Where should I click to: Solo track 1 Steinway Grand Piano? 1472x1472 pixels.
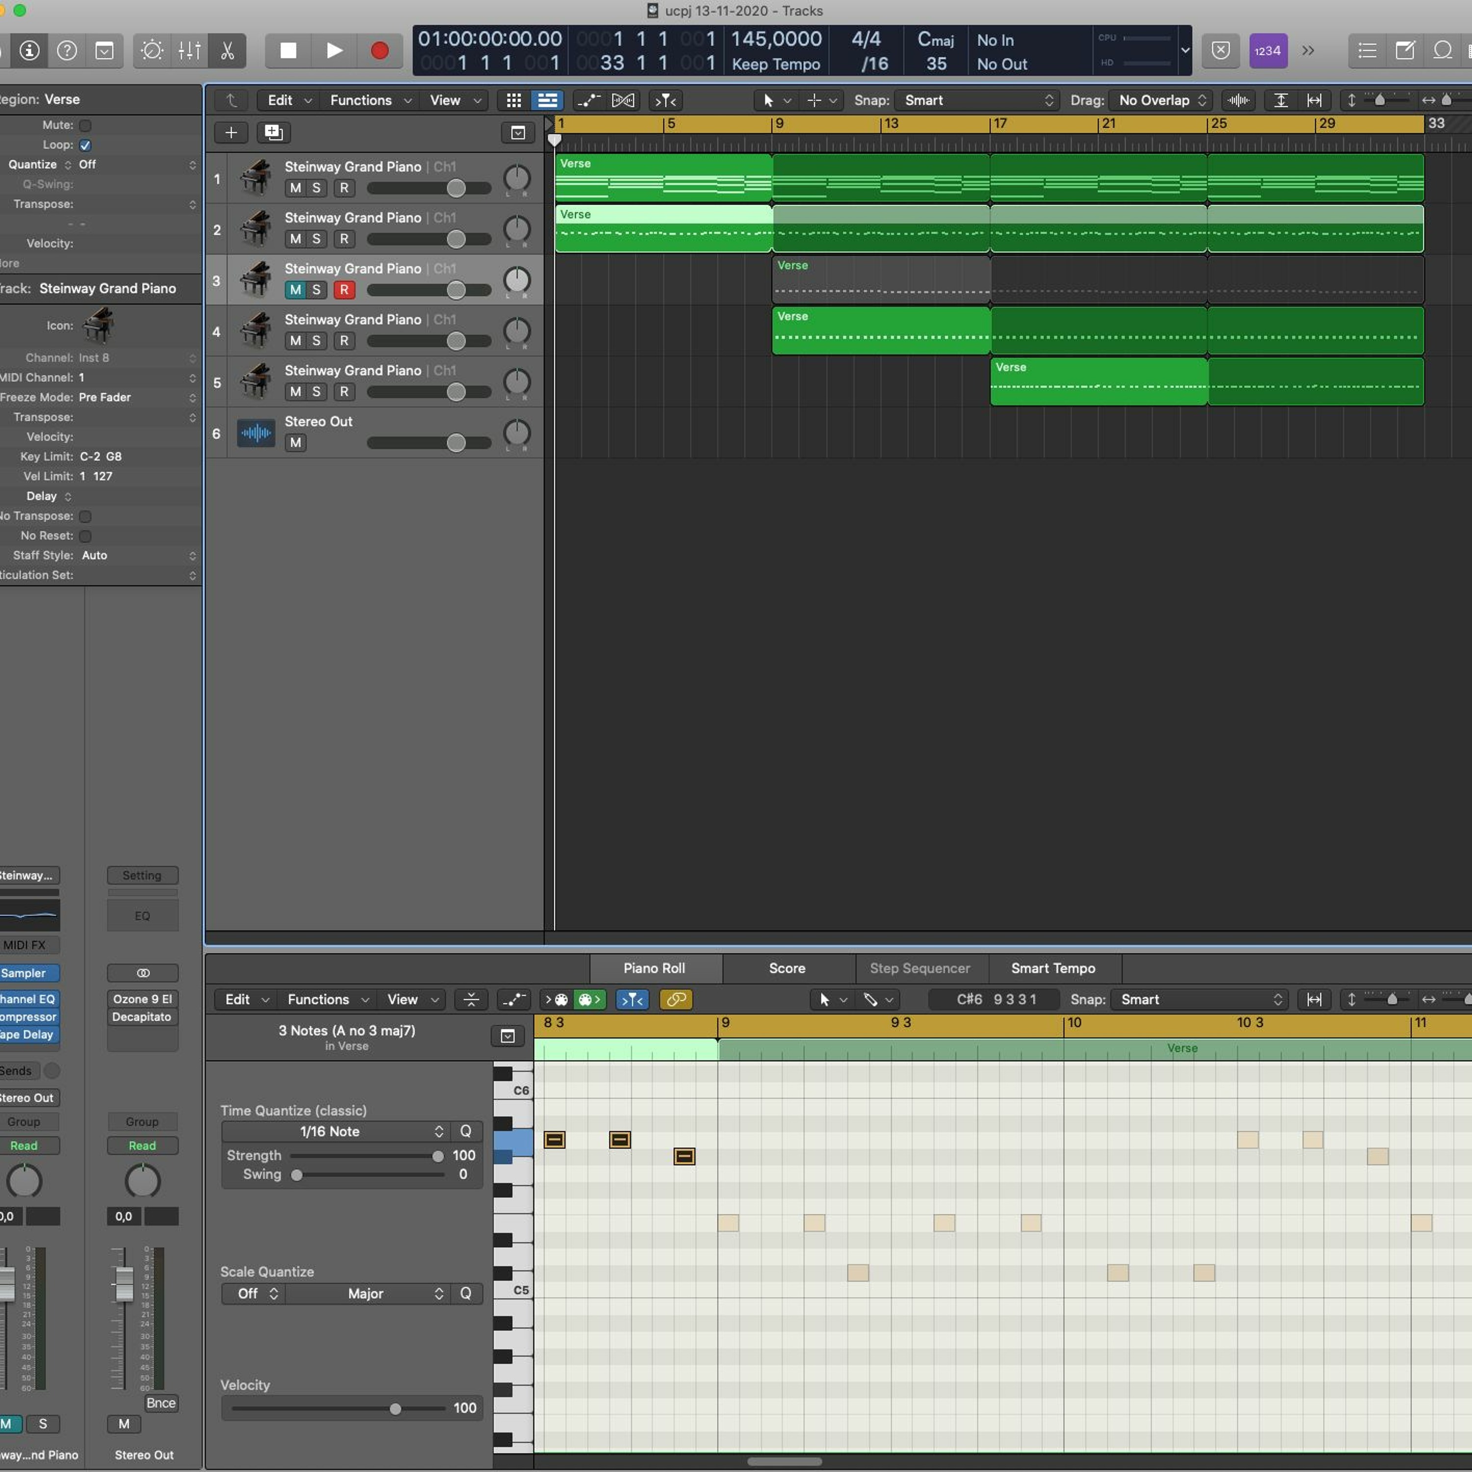316,188
